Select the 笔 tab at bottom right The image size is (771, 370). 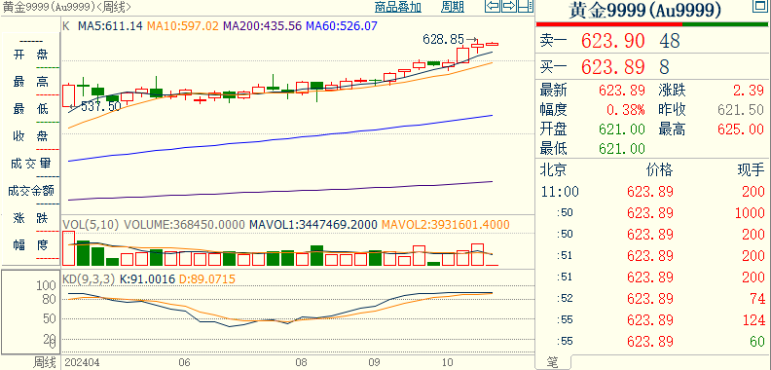coord(553,362)
